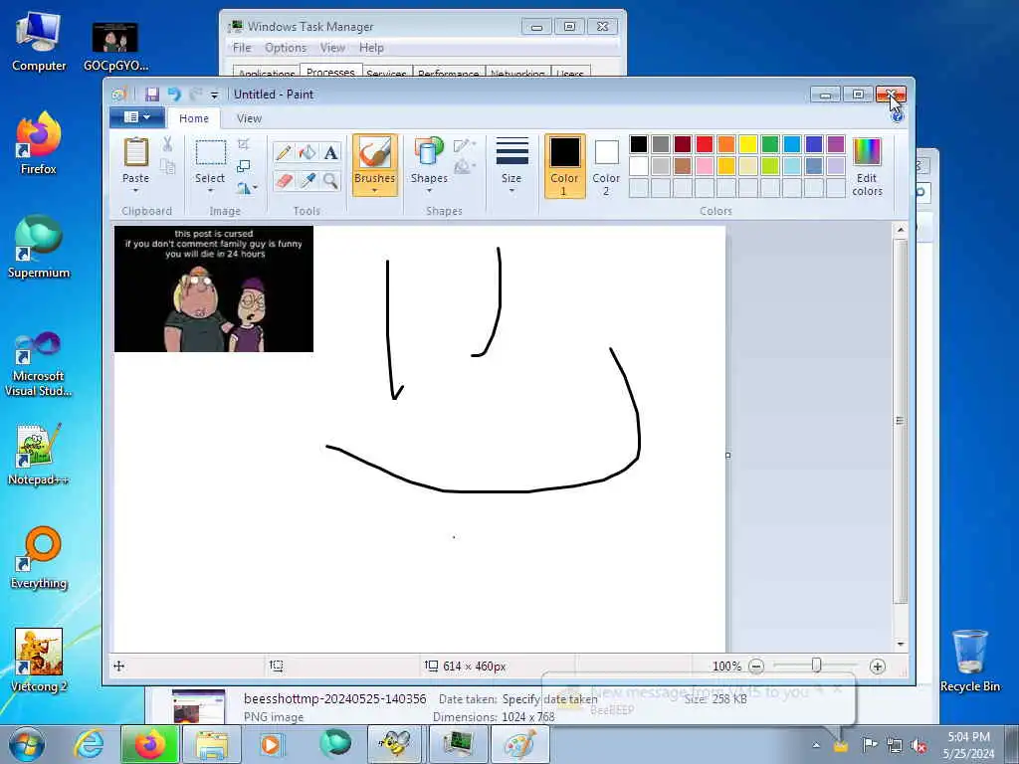
Task: Open the Paste dropdown arrow
Action: (135, 190)
